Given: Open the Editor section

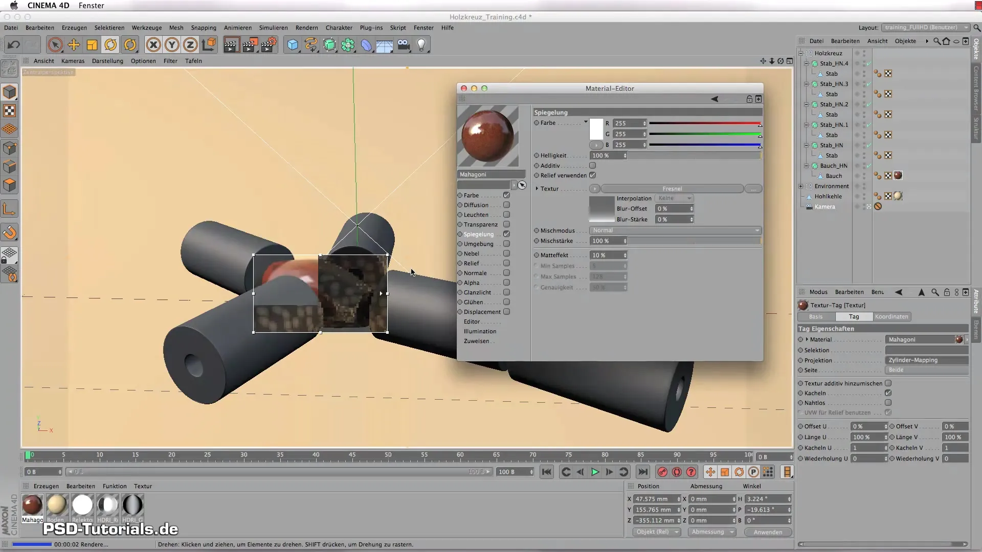Looking at the screenshot, I should pos(472,321).
